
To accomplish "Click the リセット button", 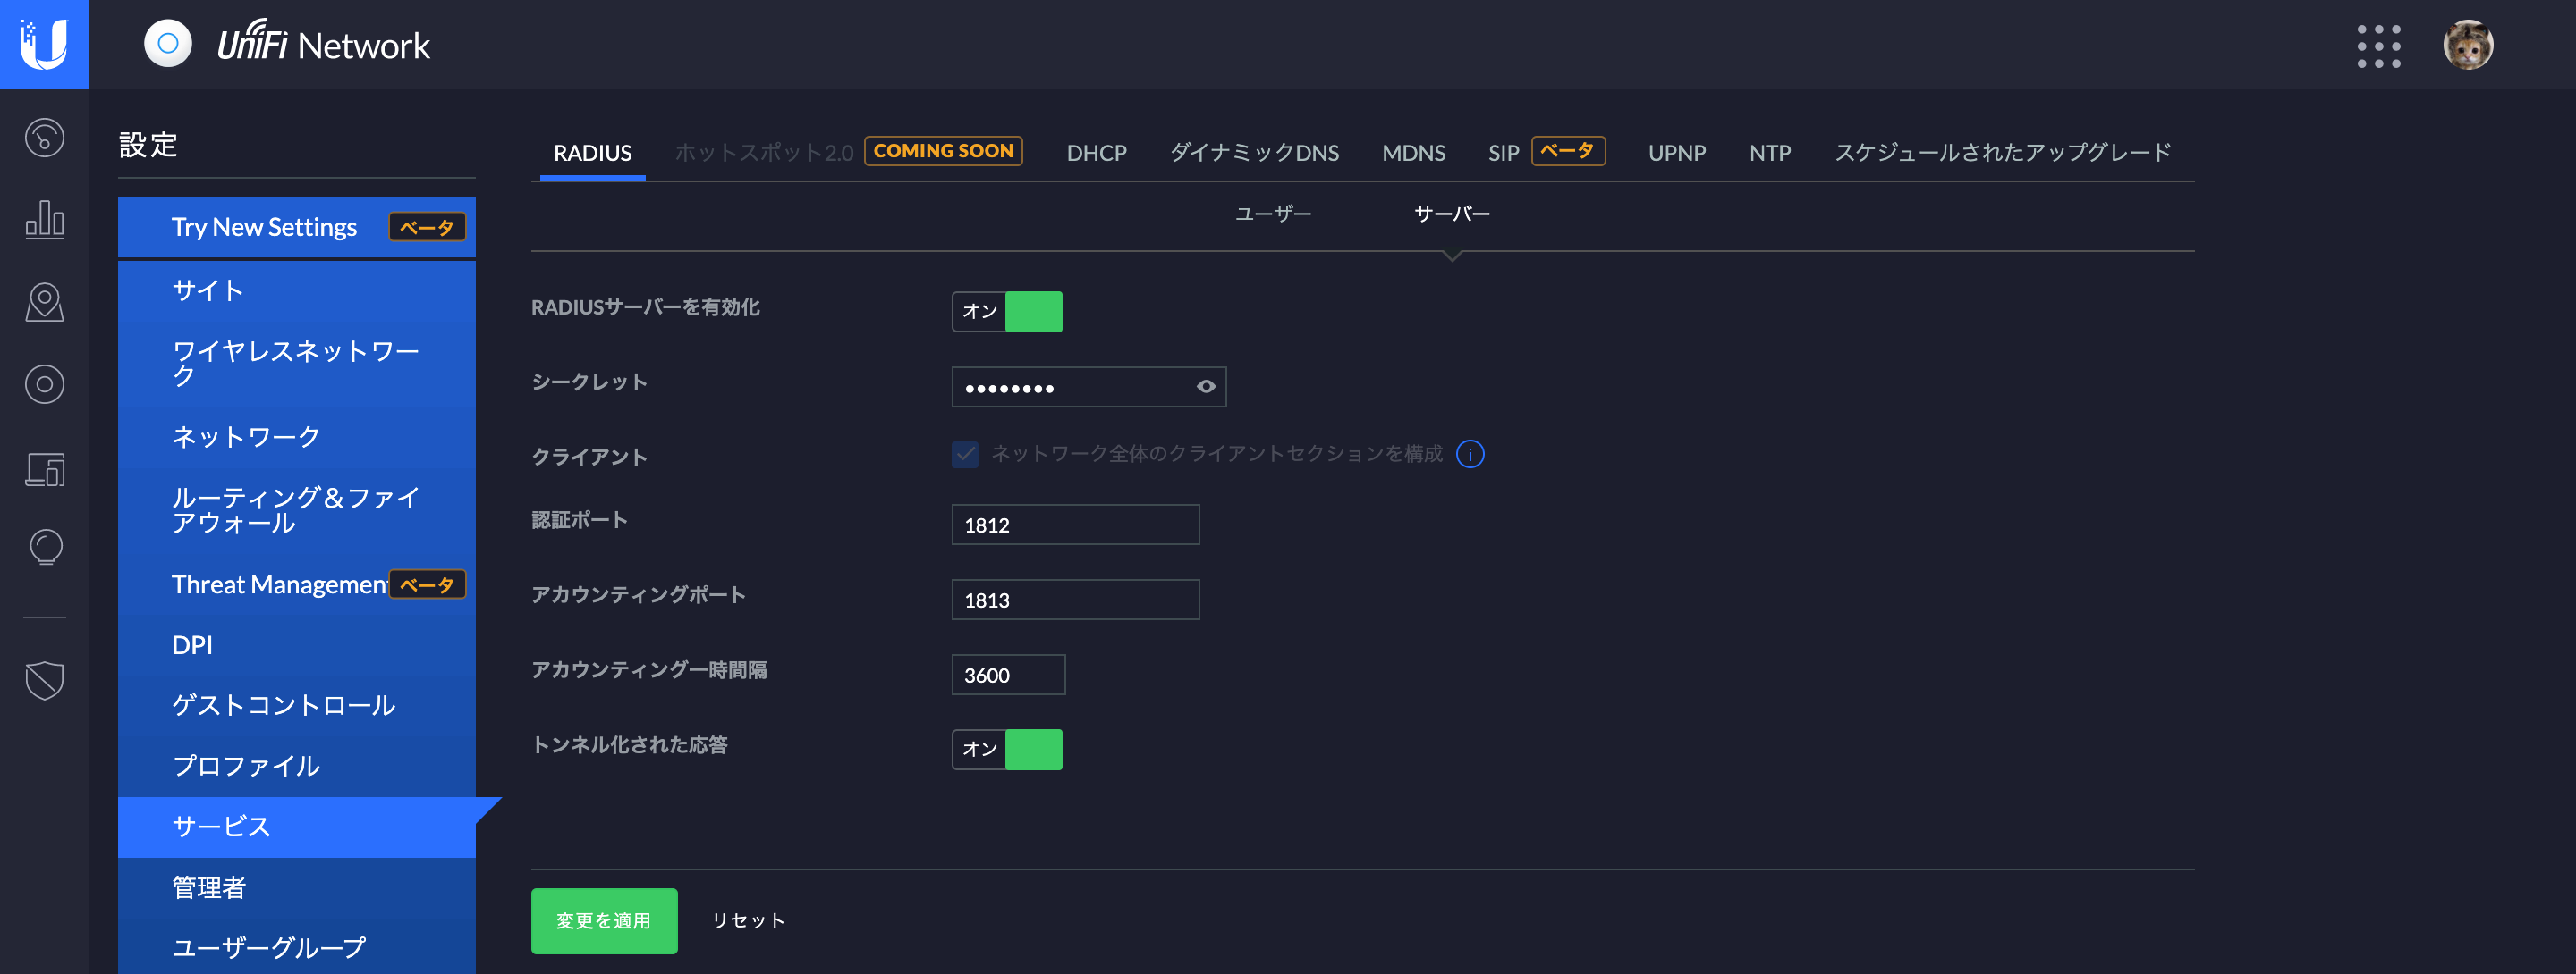I will pos(748,921).
